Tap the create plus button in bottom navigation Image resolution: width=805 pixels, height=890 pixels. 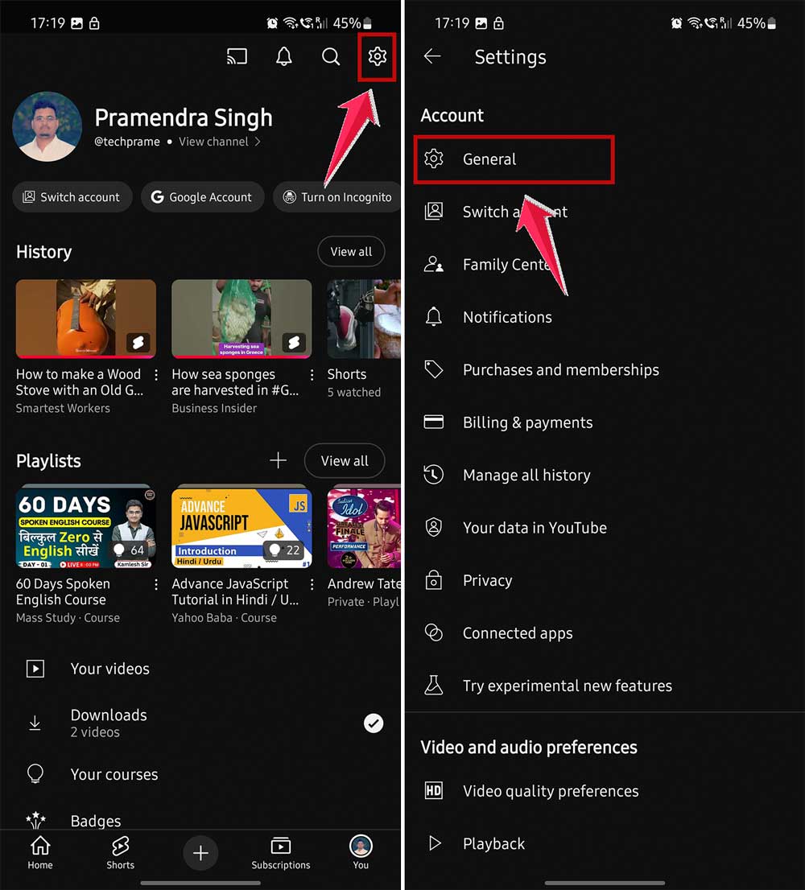click(x=200, y=853)
